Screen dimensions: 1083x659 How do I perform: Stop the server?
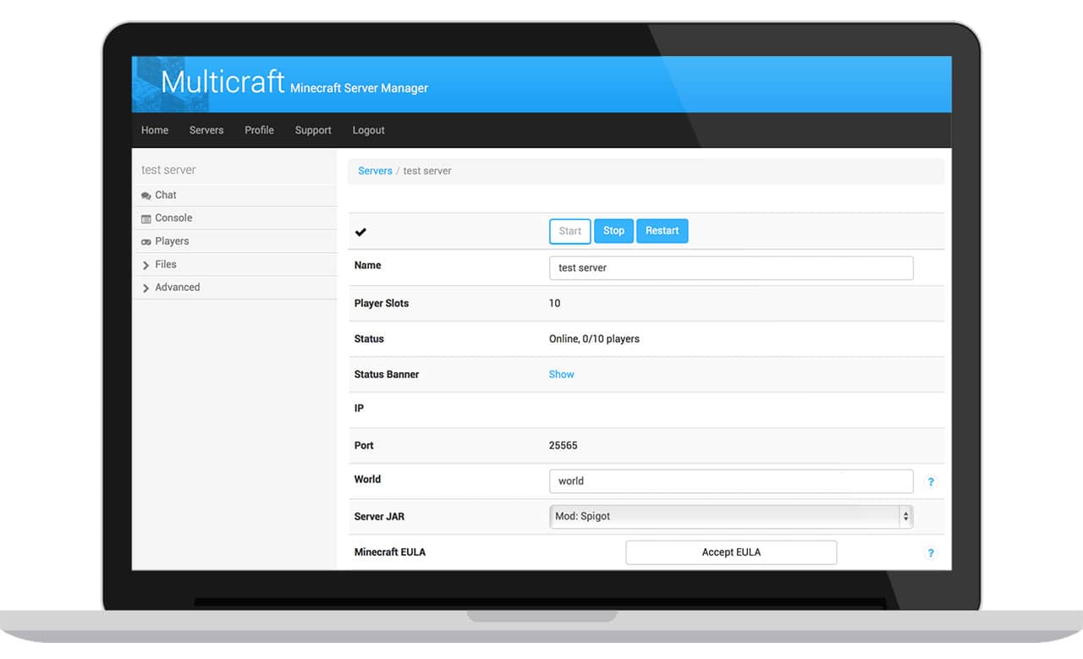point(614,231)
